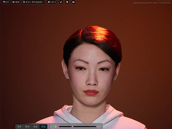Open the 面部 camera view dropdown
The image size is (172, 129).
pyautogui.click(x=16, y=2)
